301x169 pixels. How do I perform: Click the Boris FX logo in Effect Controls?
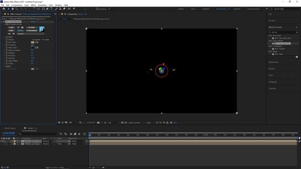[x=42, y=29]
